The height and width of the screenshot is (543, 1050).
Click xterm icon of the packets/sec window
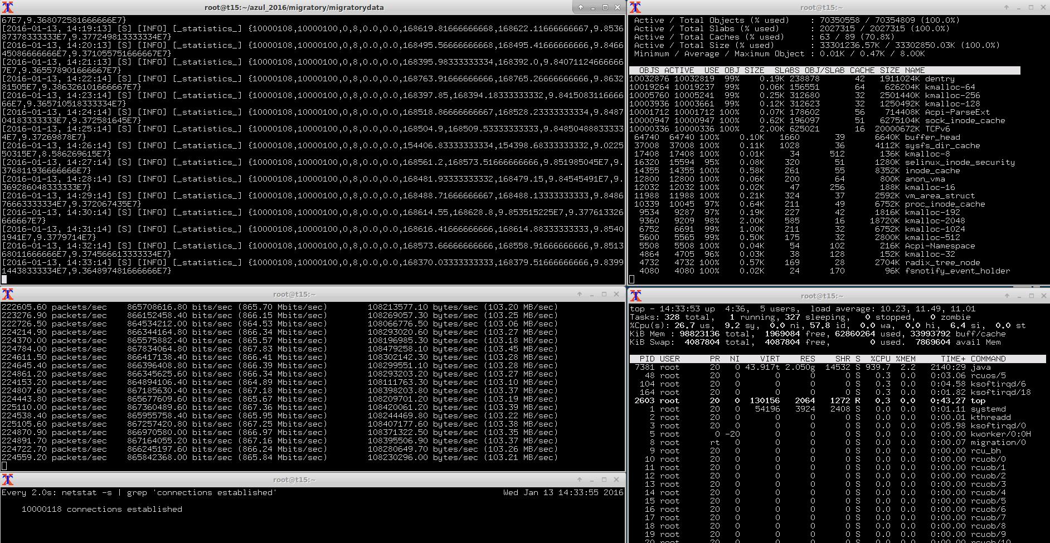[x=8, y=294]
